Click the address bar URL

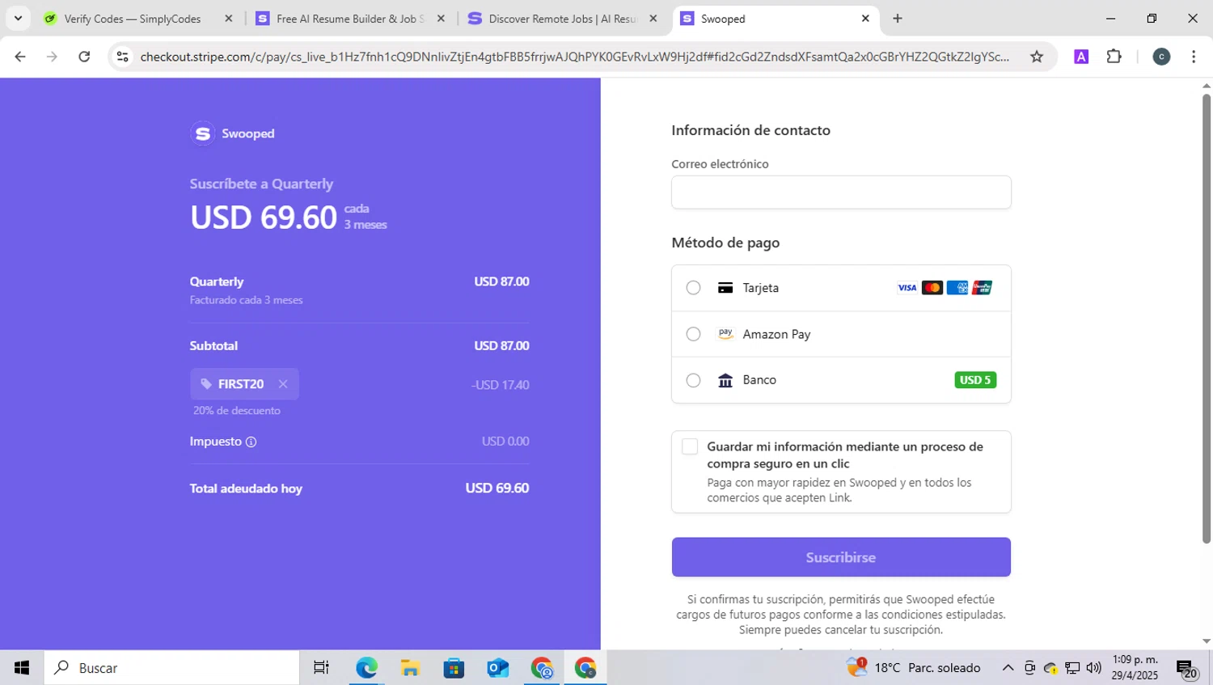[574, 57]
